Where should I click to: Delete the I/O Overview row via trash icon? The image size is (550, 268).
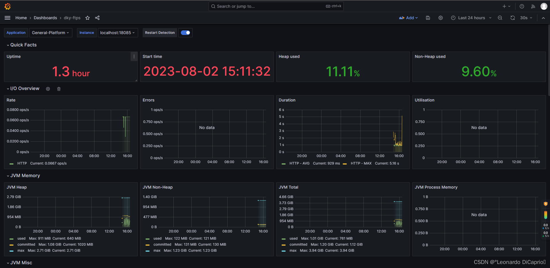click(x=59, y=89)
